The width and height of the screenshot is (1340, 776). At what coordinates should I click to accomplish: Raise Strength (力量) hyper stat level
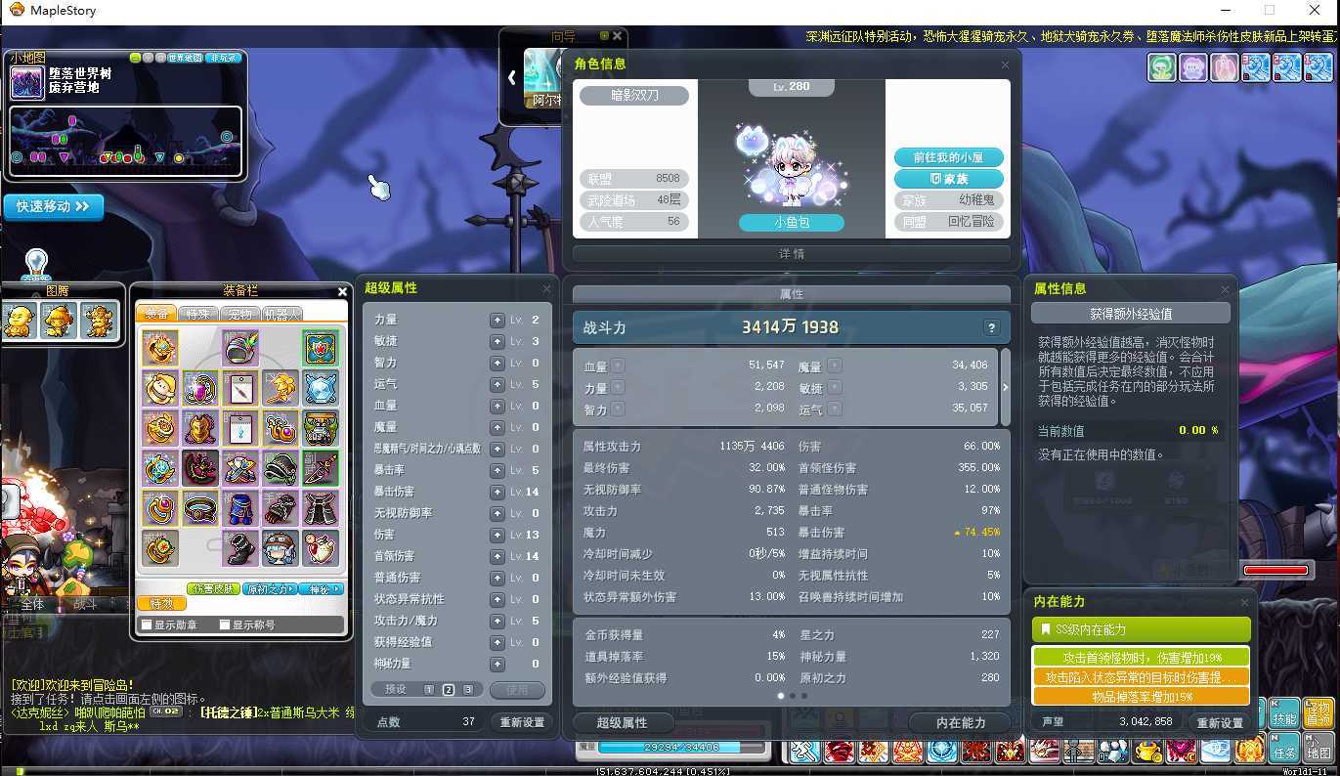point(497,320)
